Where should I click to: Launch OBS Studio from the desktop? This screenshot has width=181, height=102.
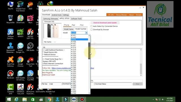(30, 47)
